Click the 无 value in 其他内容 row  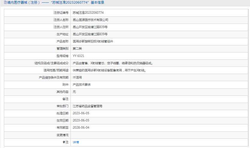pos(74,92)
